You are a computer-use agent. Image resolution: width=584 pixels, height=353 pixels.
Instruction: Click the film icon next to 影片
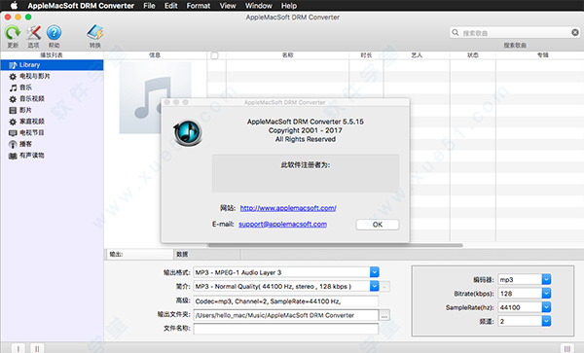[x=13, y=111]
